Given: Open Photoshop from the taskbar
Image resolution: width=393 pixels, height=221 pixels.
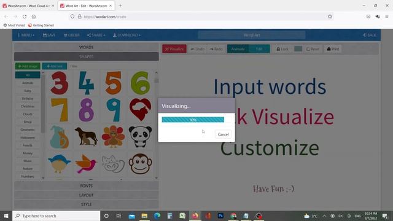Looking at the screenshot, I should point(220,215).
